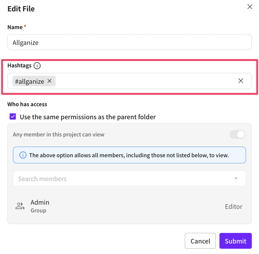Clear all hashtags with the X icon

(x=241, y=81)
